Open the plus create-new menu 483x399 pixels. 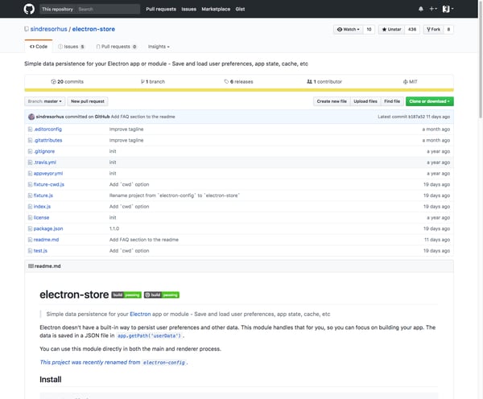(x=433, y=9)
